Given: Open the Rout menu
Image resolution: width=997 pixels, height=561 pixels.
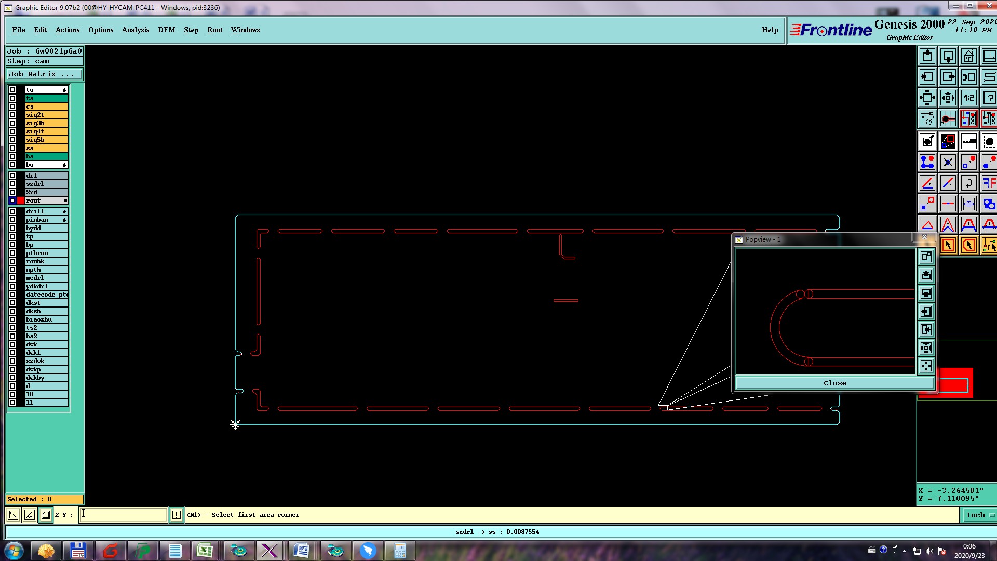Looking at the screenshot, I should pos(214,30).
